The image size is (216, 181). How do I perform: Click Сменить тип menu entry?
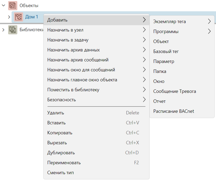pyautogui.click(x=96, y=173)
